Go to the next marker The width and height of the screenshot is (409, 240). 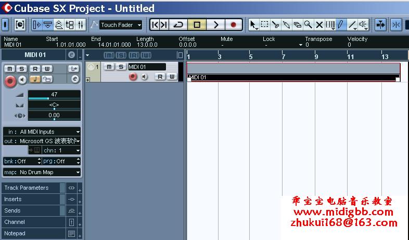(164, 25)
